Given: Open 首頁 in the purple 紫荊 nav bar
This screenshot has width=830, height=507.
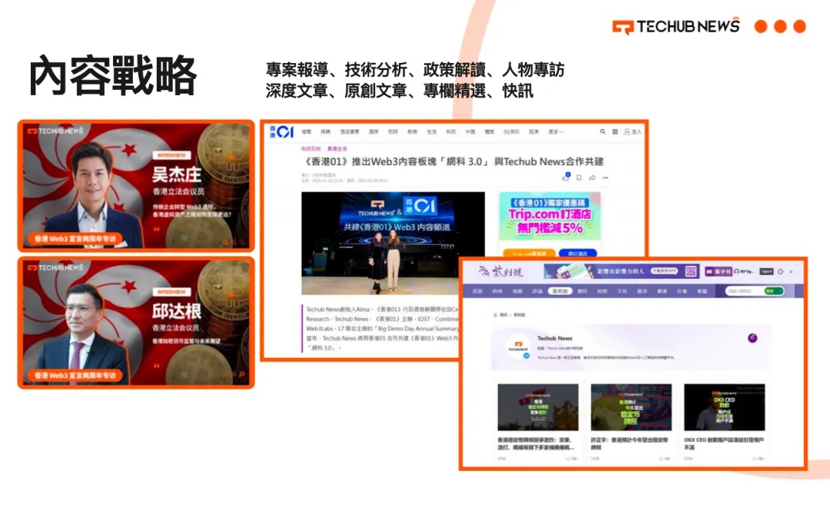Looking at the screenshot, I should pyautogui.click(x=477, y=291).
